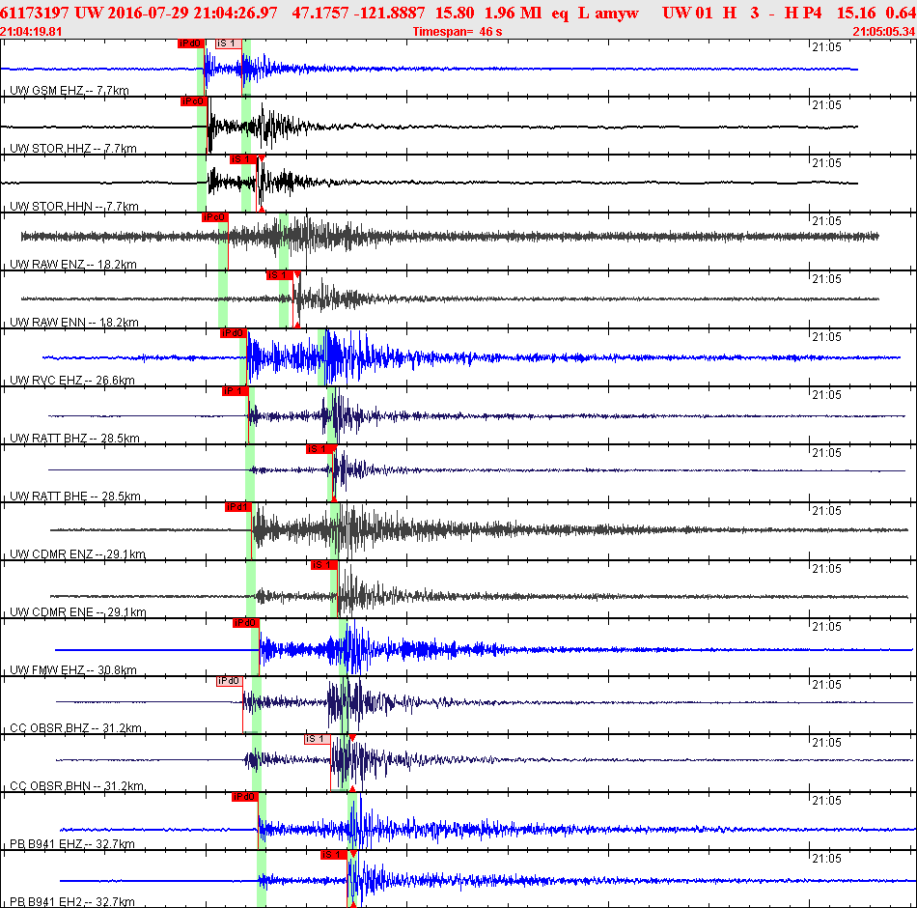Click the iPd1 pick flag on CDMR ENZ
The image size is (917, 908).
[238, 507]
